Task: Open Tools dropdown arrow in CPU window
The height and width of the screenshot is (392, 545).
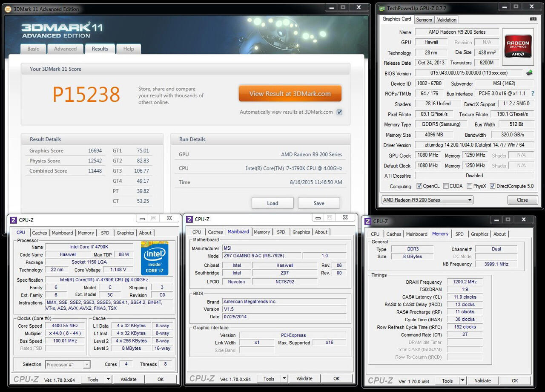Action: [x=108, y=379]
